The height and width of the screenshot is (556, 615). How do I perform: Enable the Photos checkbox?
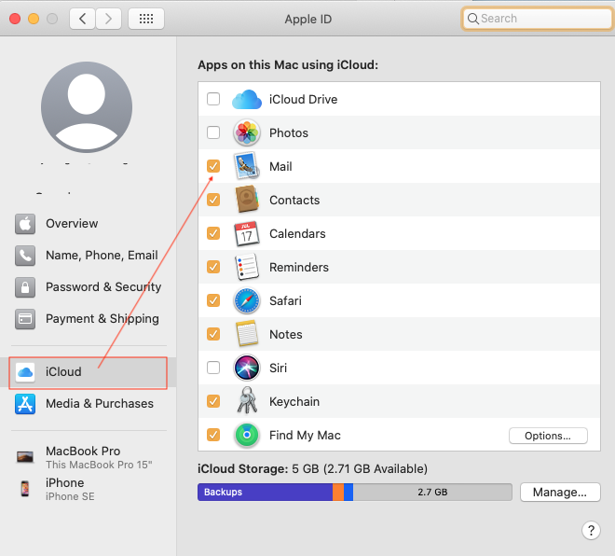[x=213, y=132]
